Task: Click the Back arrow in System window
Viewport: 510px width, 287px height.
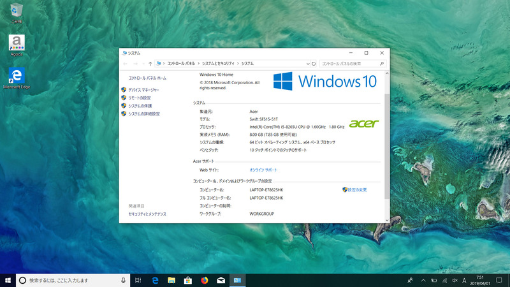Action: 125,64
